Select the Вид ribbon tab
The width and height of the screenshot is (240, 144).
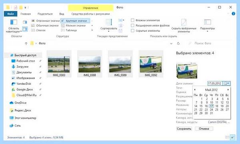coord(62,14)
